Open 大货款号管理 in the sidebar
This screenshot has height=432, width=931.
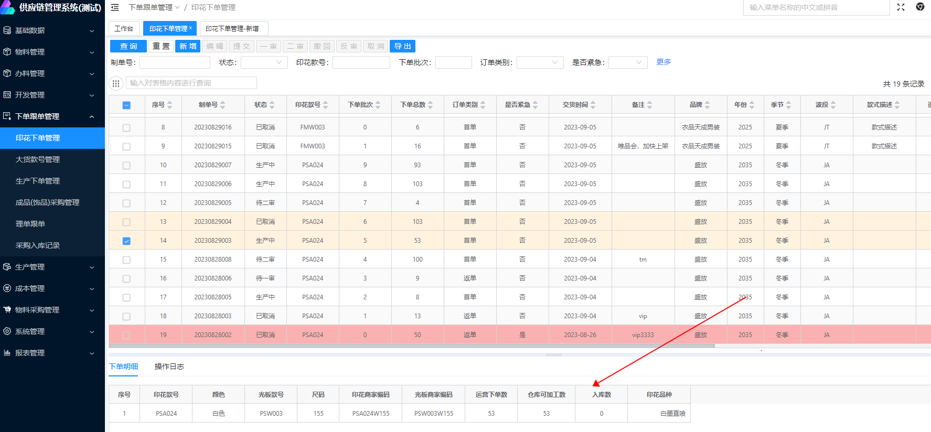pyautogui.click(x=38, y=159)
